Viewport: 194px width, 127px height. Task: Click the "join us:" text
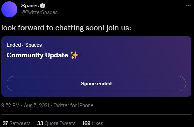tap(119, 28)
